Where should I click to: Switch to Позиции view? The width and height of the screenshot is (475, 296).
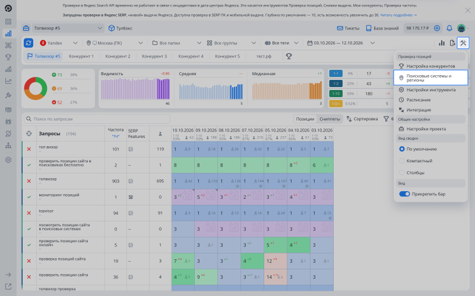point(305,119)
